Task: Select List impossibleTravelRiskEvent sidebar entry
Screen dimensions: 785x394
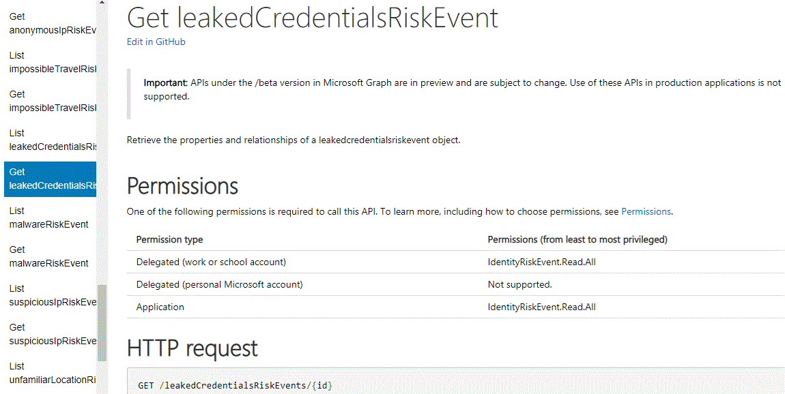Action: [51, 62]
